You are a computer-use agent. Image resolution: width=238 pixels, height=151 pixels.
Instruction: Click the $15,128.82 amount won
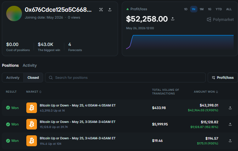tap(209, 122)
